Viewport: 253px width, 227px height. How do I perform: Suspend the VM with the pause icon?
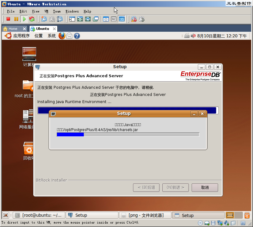coord(16,19)
